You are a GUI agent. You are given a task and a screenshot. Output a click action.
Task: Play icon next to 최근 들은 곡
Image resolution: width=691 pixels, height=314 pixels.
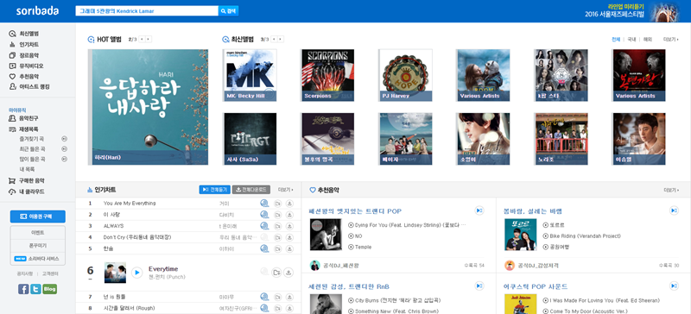[x=64, y=149]
